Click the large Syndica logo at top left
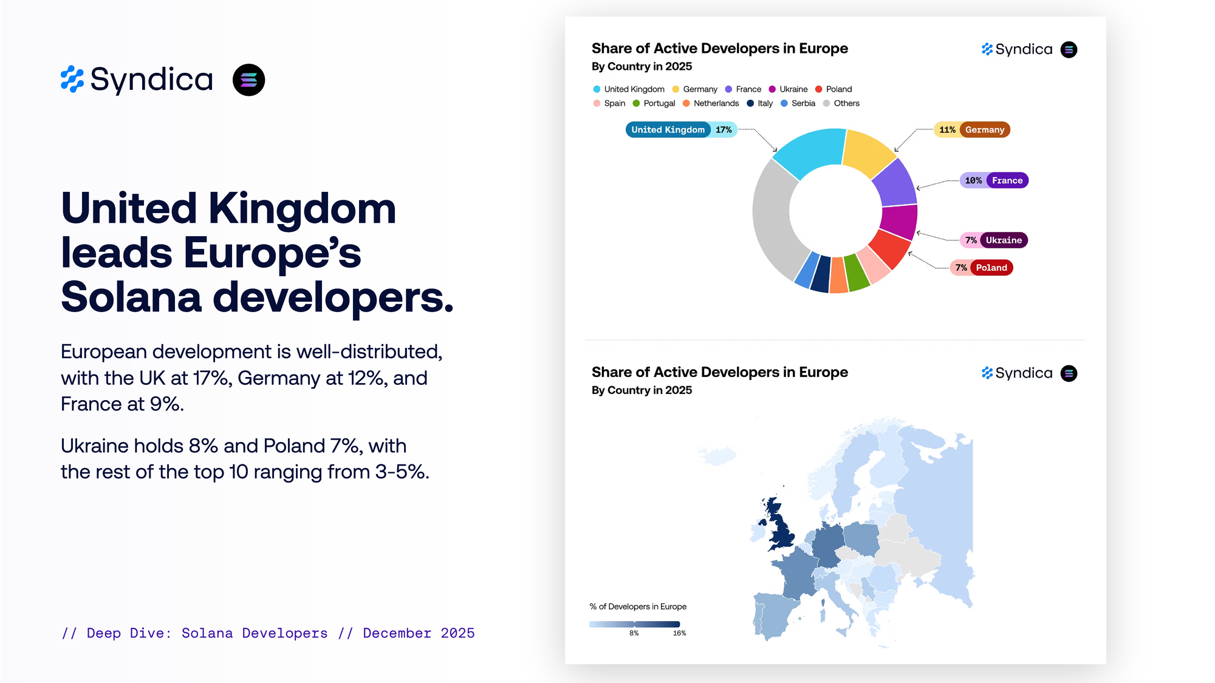 (137, 80)
